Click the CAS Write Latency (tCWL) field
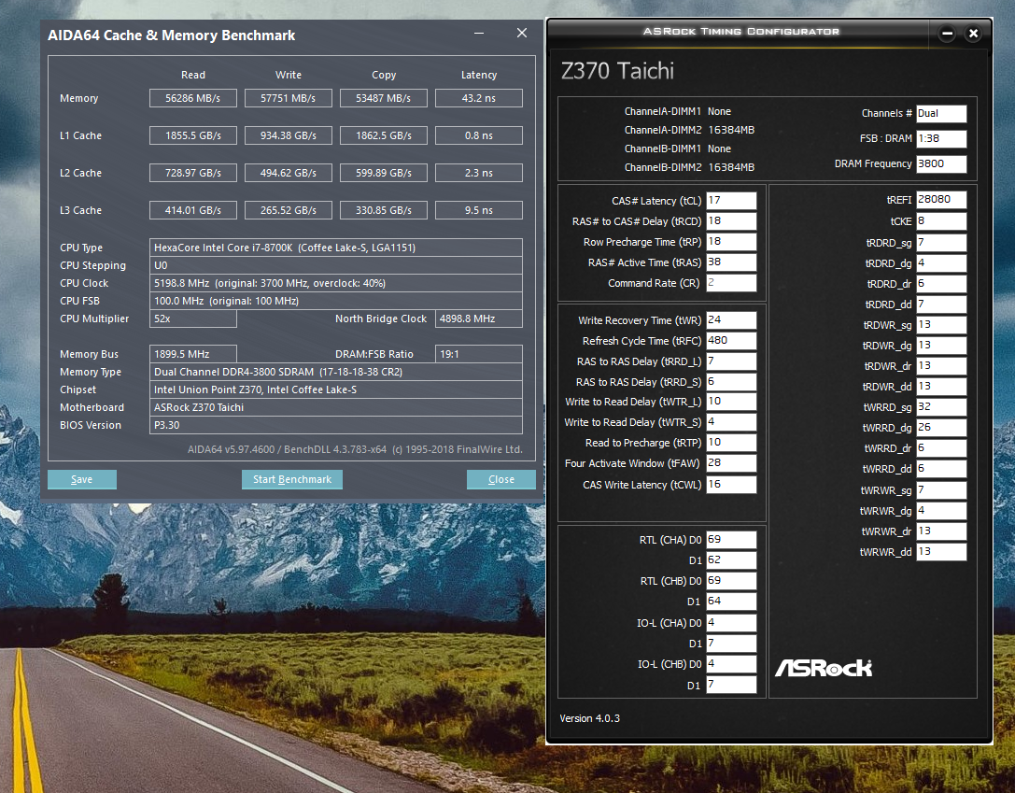 [x=731, y=484]
